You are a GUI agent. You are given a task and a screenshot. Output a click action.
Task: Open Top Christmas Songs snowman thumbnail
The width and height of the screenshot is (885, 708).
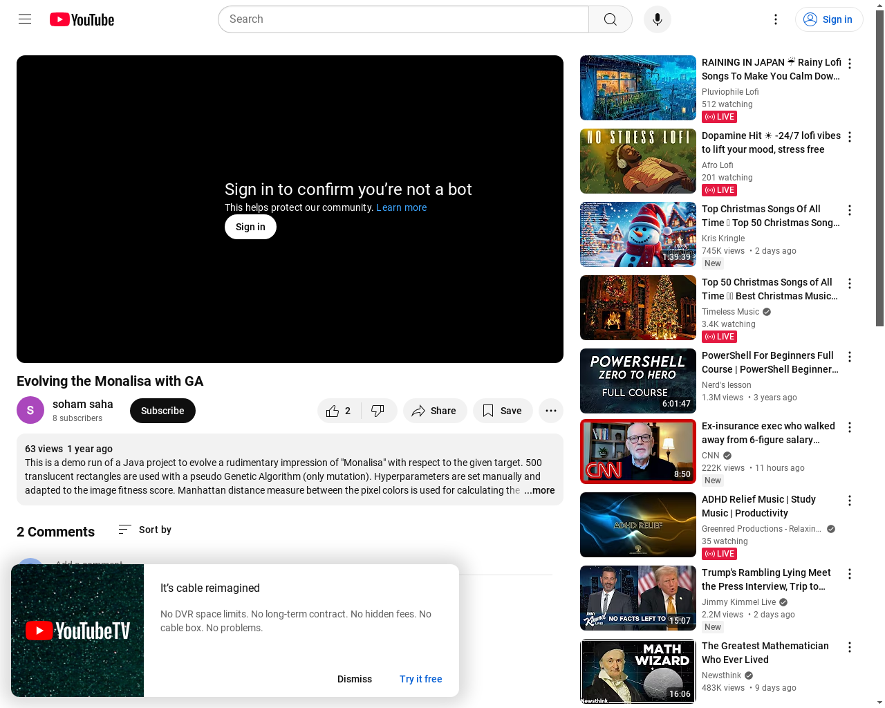(638, 234)
